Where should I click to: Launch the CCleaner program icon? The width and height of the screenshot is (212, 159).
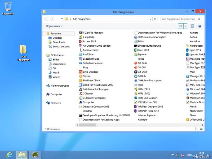click(81, 94)
